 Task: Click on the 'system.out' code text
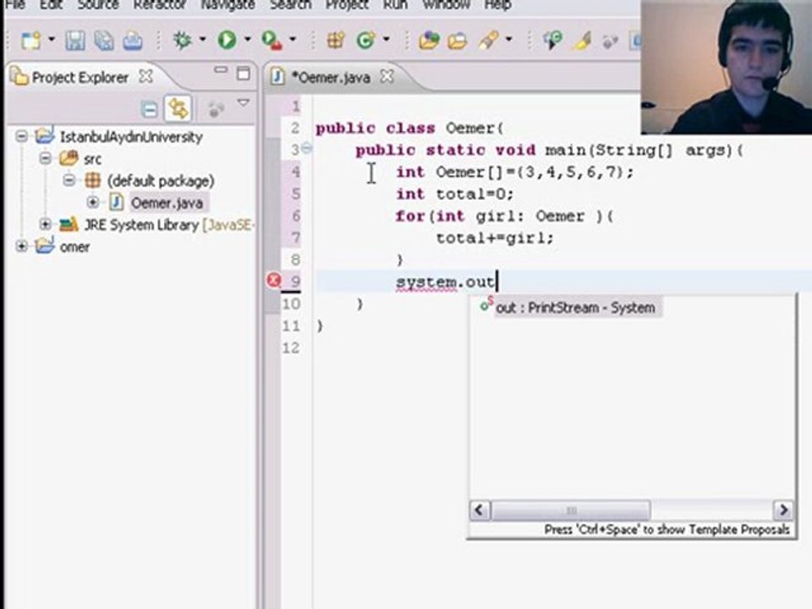pos(445,283)
